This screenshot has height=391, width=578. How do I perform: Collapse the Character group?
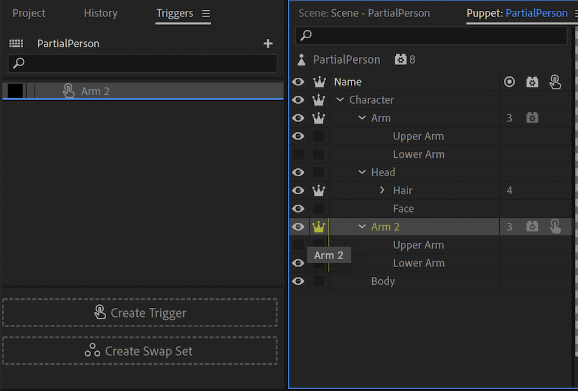coord(340,100)
